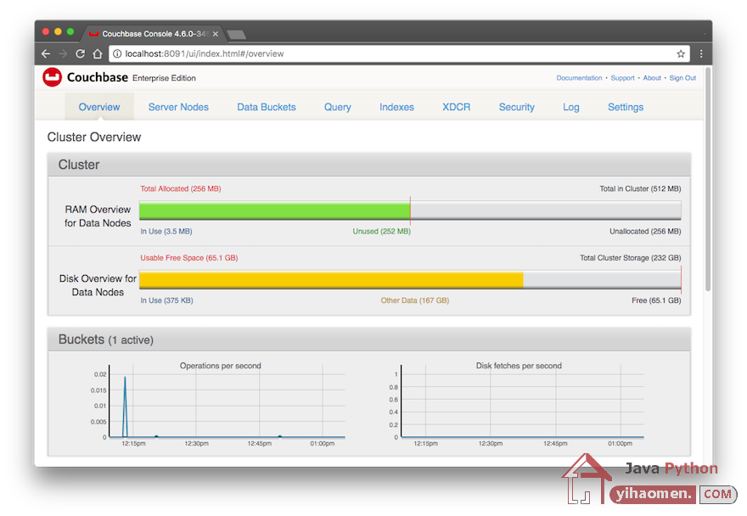
Task: Click the Sign Out link
Action: click(x=682, y=78)
